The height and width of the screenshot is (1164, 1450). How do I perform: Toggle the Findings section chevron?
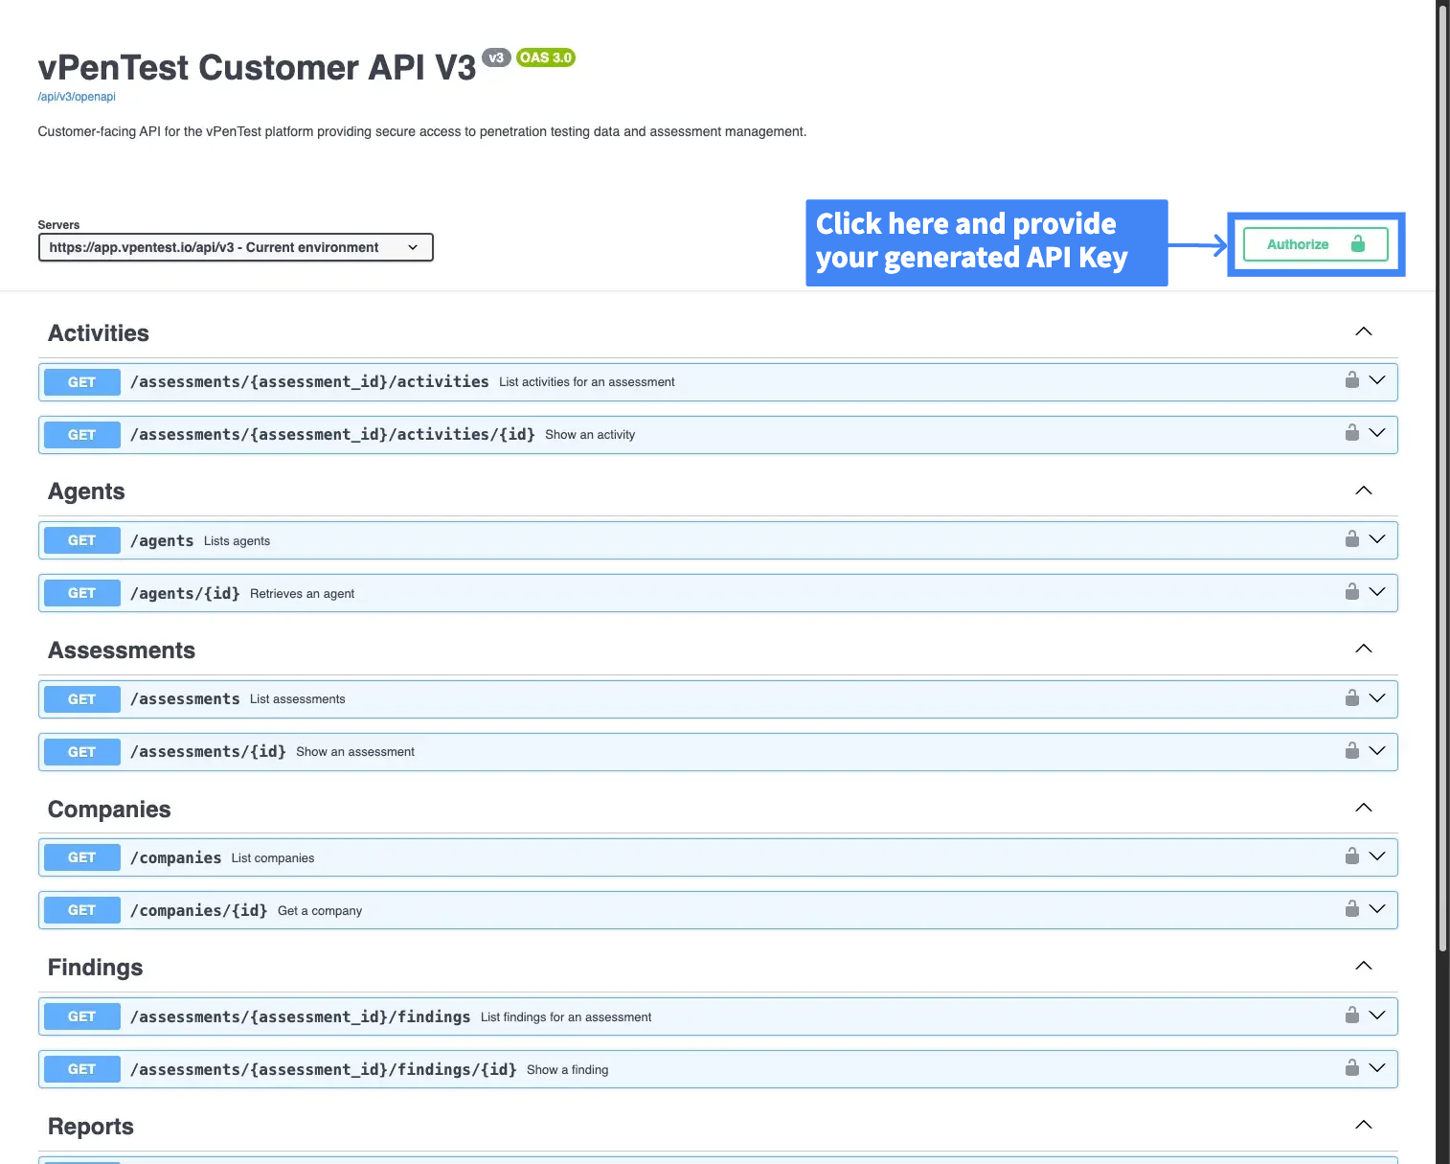1363,967
